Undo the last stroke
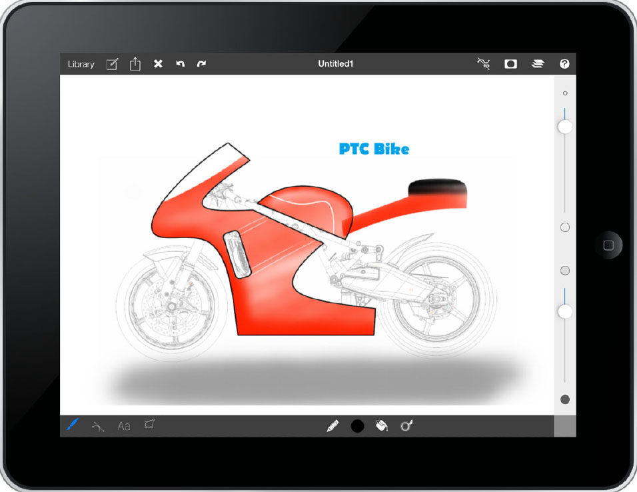This screenshot has width=637, height=492. [x=181, y=63]
